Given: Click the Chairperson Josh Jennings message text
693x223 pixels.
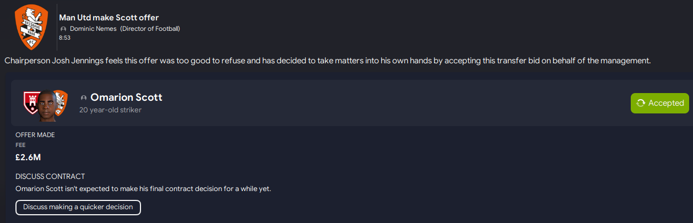Looking at the screenshot, I should 327,61.
